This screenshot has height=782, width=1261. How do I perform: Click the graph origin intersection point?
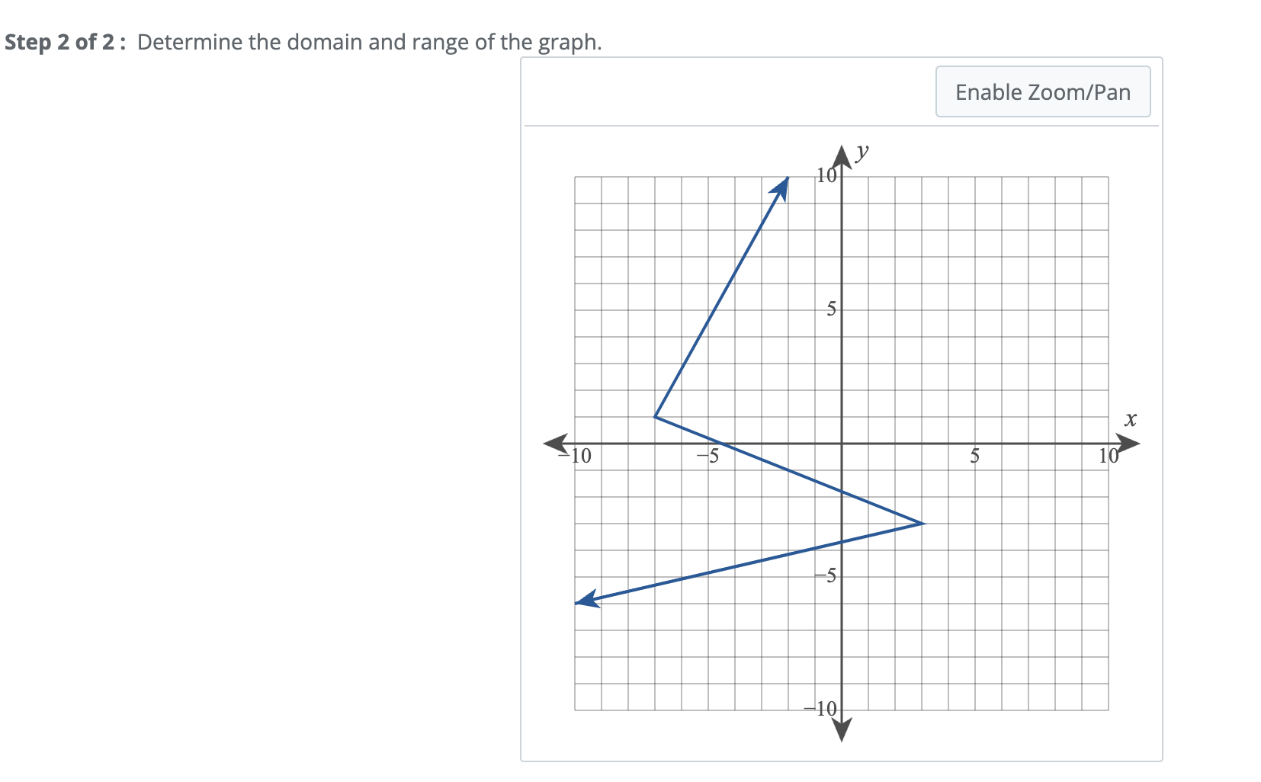click(x=841, y=443)
